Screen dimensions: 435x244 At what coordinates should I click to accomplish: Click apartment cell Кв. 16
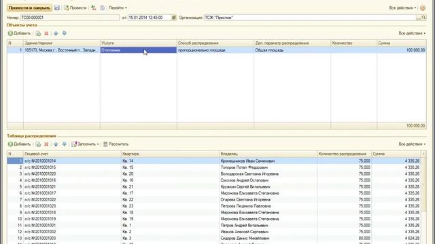point(170,180)
